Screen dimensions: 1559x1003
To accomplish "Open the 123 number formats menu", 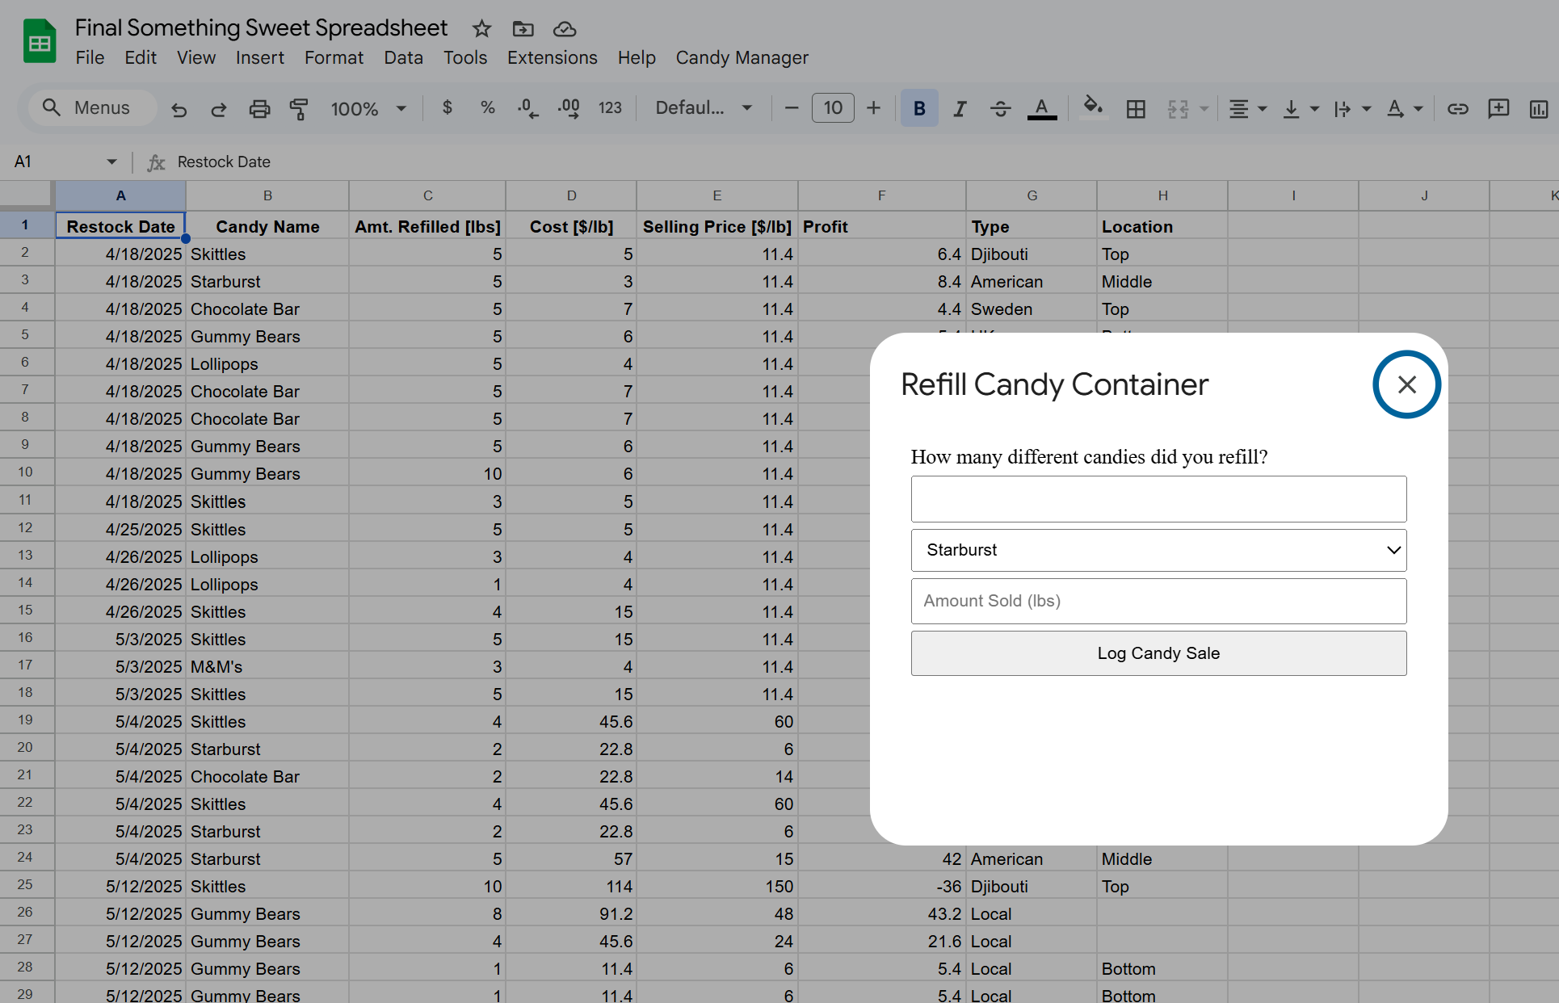I will pos(610,108).
